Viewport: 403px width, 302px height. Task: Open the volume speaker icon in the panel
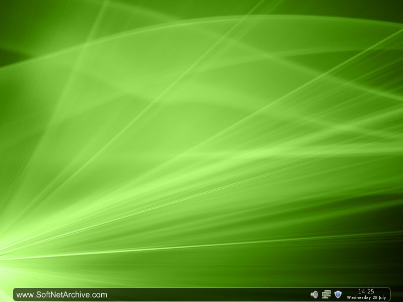[314, 294]
